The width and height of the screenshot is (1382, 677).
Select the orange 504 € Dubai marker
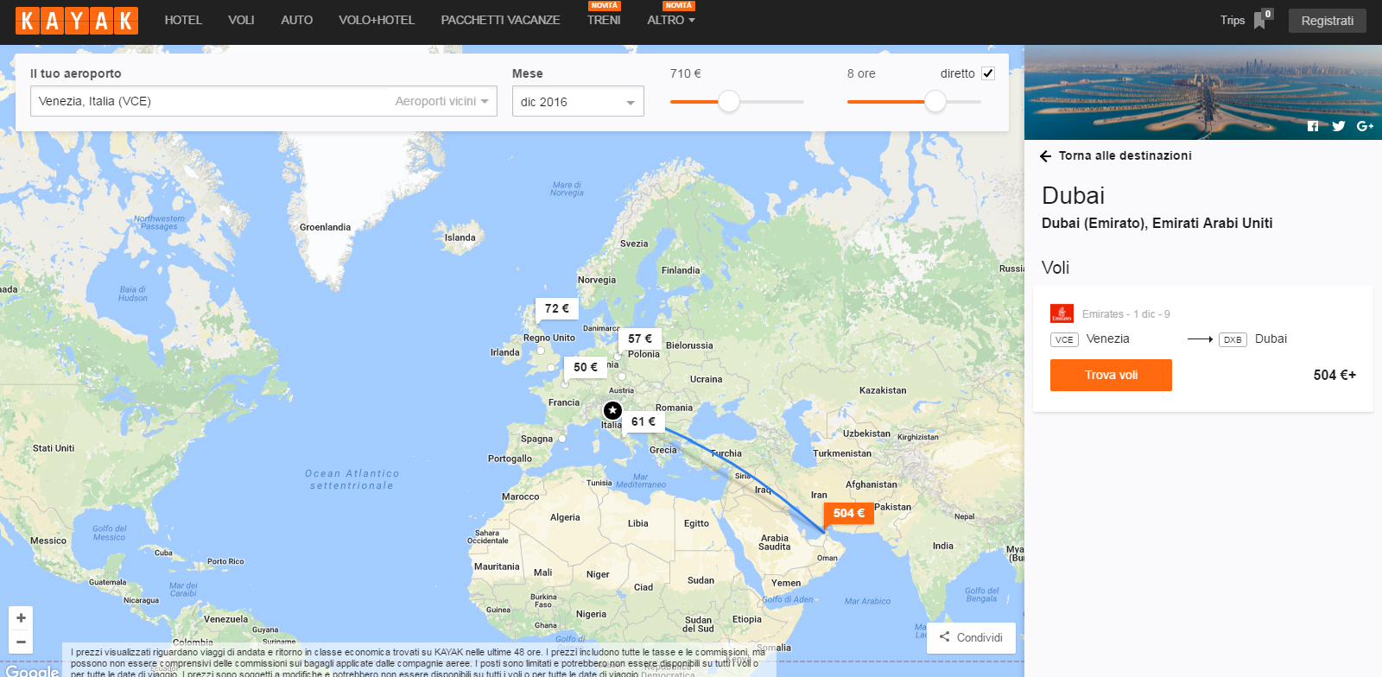pyautogui.click(x=849, y=513)
